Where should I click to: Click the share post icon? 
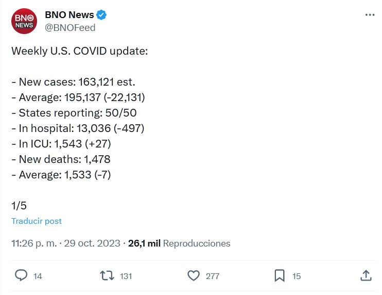coord(366,276)
